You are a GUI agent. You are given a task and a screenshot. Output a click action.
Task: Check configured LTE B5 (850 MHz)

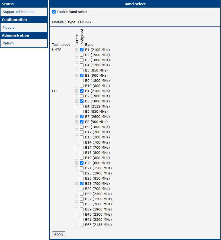pos(82,111)
